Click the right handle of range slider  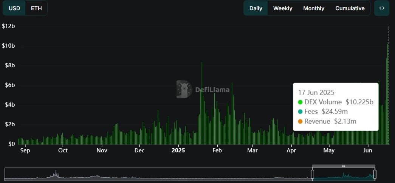click(x=375, y=174)
